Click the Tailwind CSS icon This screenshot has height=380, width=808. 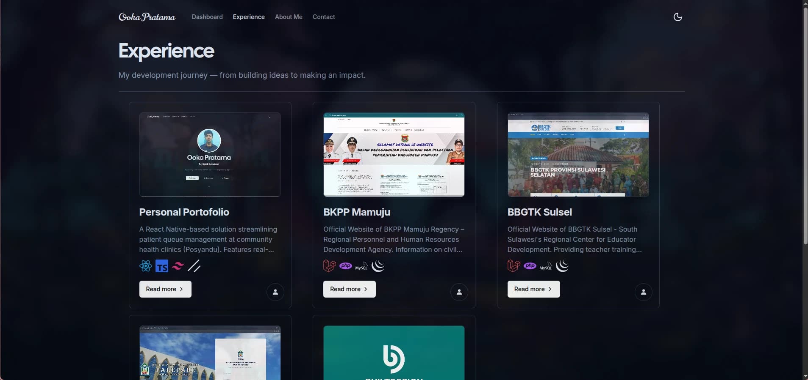pos(178,266)
